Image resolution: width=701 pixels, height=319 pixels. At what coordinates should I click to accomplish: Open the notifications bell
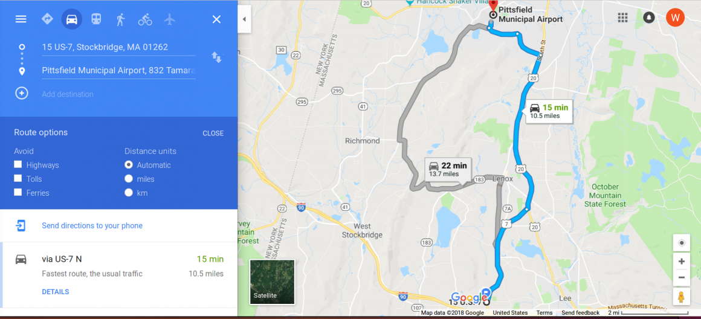pos(648,18)
